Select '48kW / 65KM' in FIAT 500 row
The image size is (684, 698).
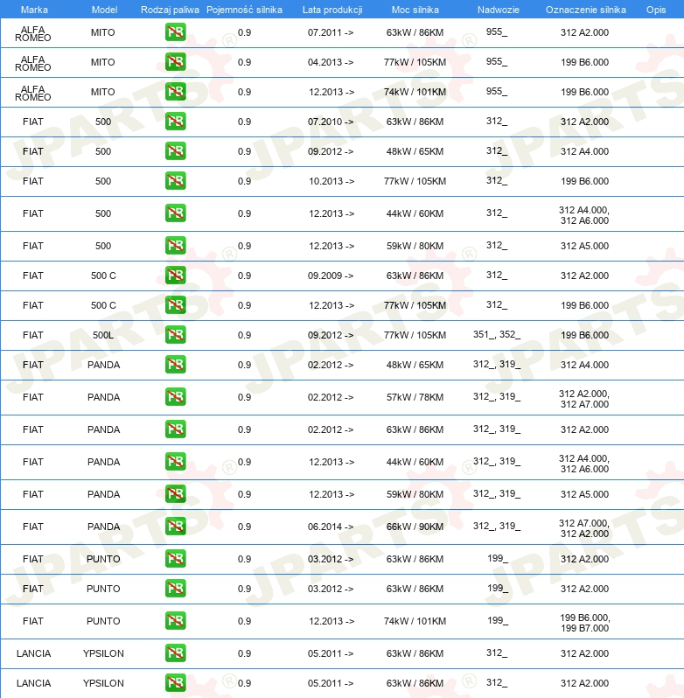[415, 151]
